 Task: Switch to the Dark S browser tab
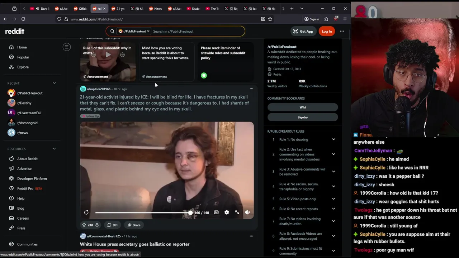tap(40, 9)
